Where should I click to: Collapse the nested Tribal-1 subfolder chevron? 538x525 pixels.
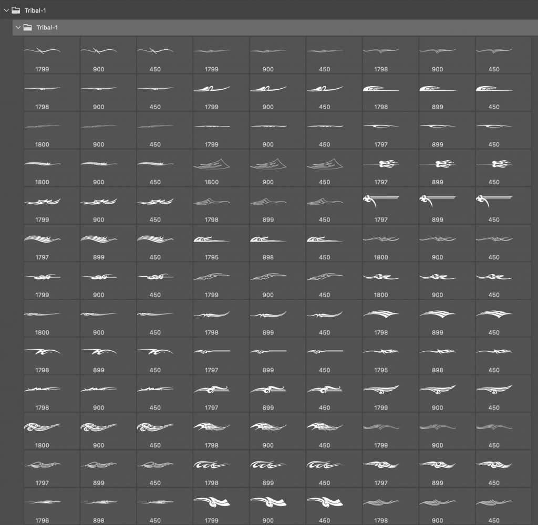pos(18,27)
